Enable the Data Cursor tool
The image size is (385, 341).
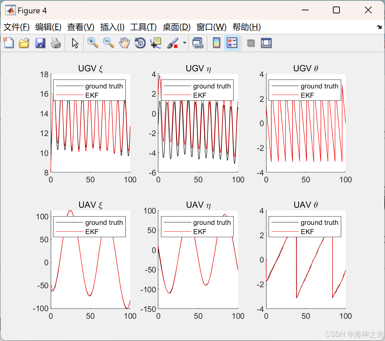[x=156, y=43]
